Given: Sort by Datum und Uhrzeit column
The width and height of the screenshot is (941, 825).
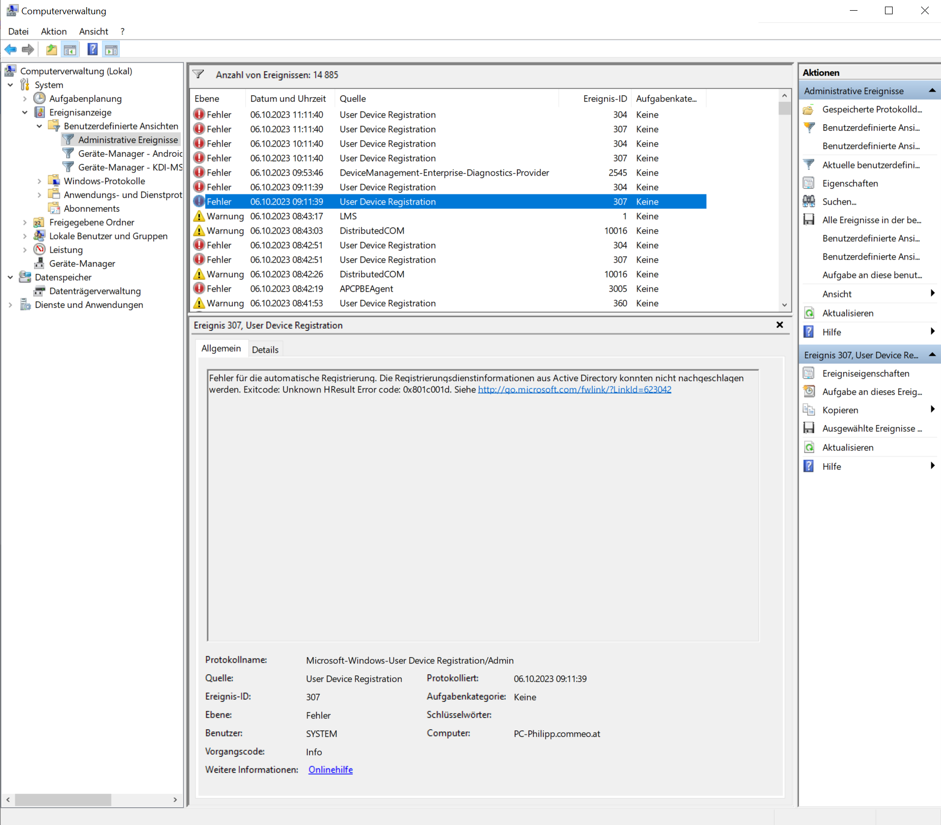Looking at the screenshot, I should (x=290, y=98).
